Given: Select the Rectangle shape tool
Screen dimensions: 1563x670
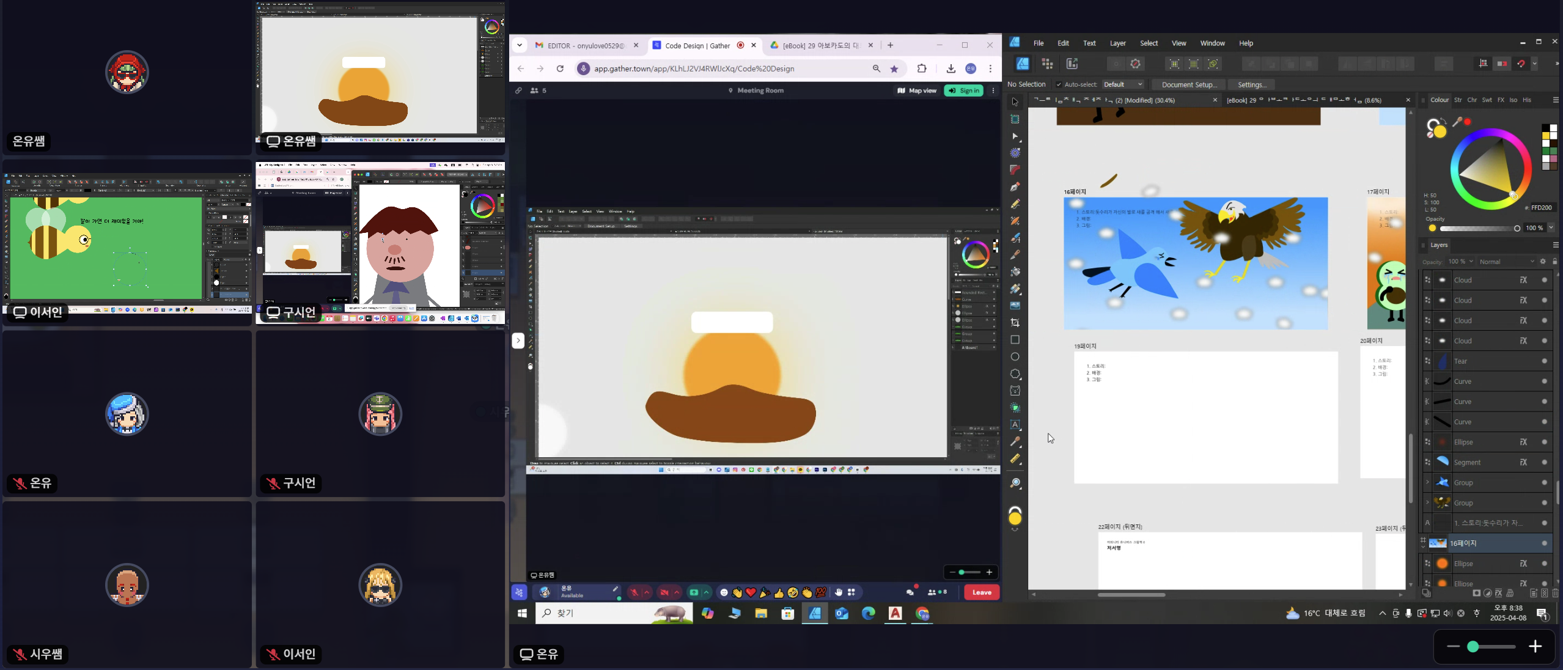Looking at the screenshot, I should (1015, 340).
